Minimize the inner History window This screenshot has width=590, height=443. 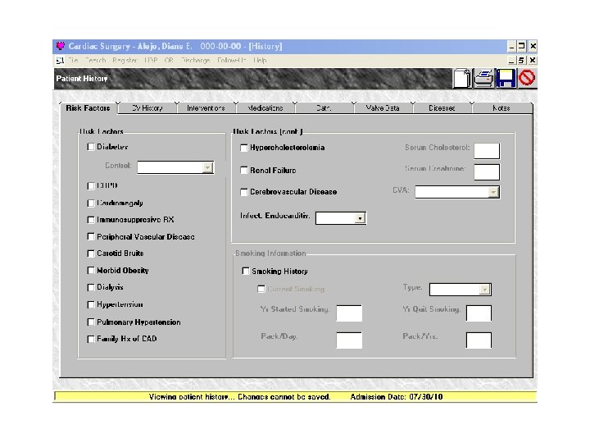pos(511,60)
